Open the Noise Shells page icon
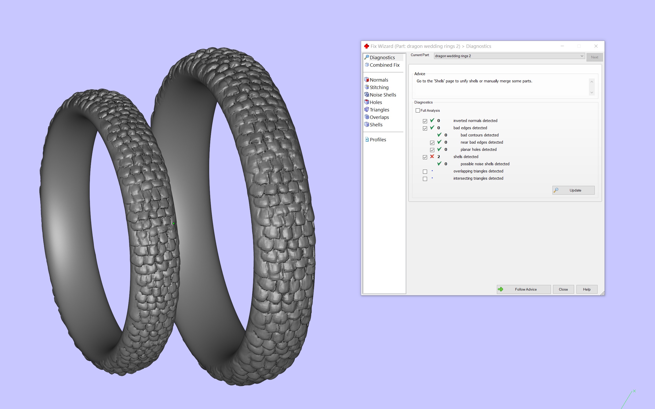The image size is (655, 409). 367,95
